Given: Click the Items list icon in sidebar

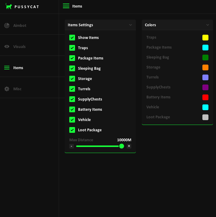Looking at the screenshot, I should click(x=7, y=68).
